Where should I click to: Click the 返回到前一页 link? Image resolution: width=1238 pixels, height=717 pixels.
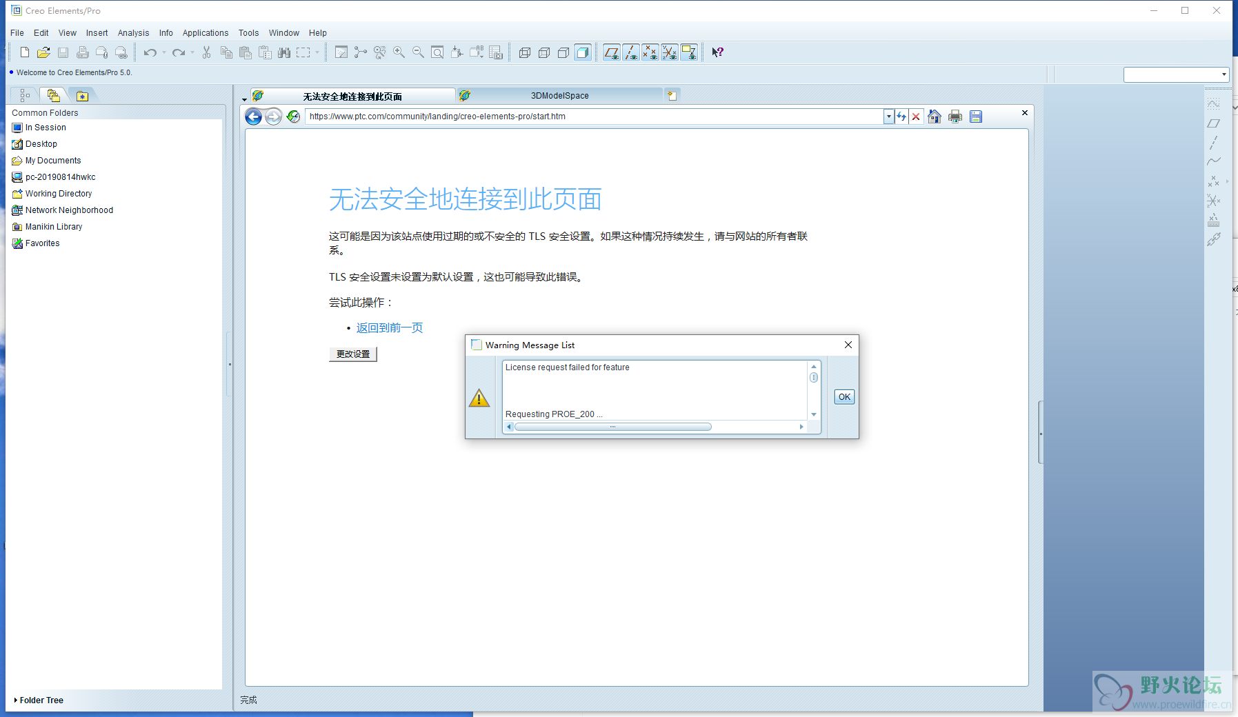(390, 328)
